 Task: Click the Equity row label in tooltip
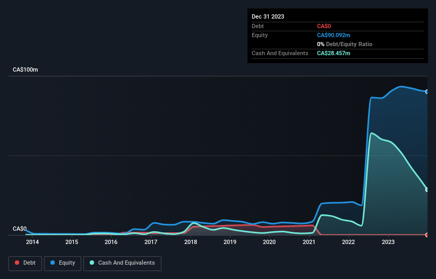click(260, 35)
